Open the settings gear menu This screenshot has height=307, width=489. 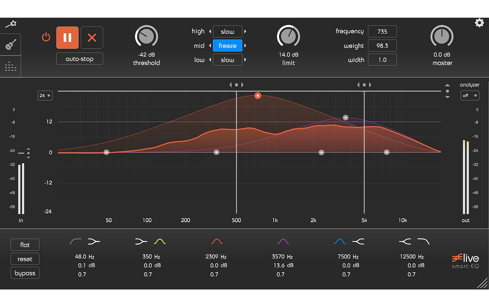(x=479, y=23)
